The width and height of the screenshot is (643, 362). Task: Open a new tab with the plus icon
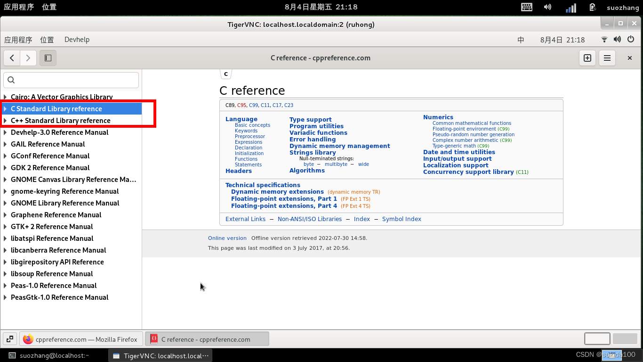pyautogui.click(x=587, y=58)
